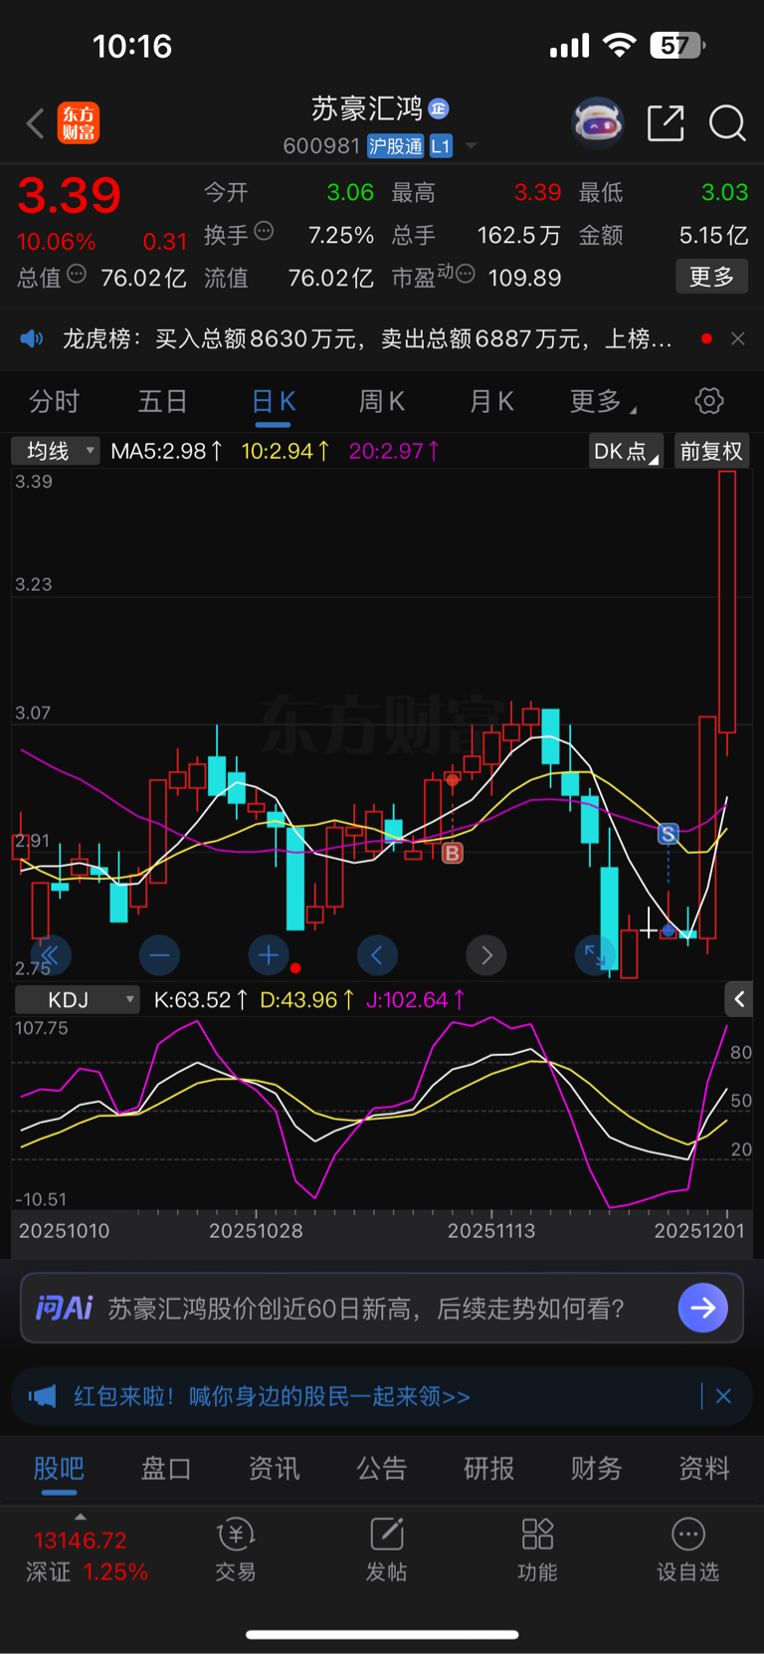
Task: Tap the 市盈 info icon
Action: point(465,274)
